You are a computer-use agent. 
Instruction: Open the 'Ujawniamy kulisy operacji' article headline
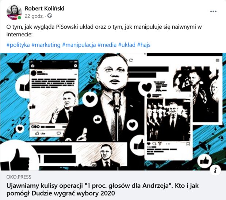click(103, 189)
